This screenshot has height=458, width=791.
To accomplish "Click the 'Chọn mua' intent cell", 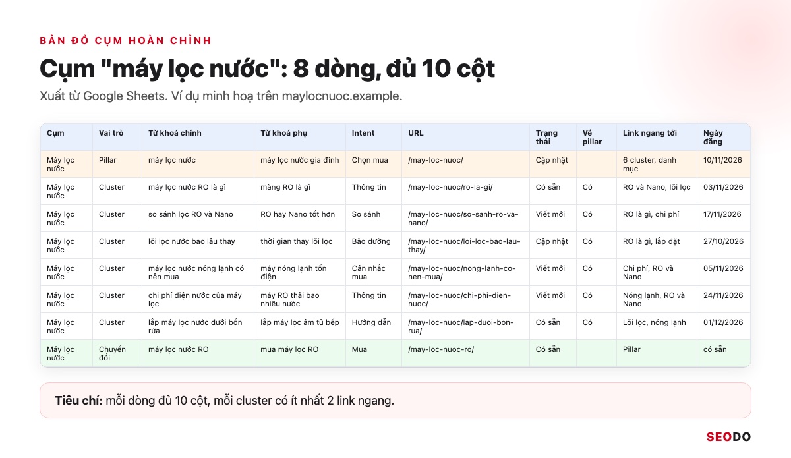I will (x=373, y=164).
